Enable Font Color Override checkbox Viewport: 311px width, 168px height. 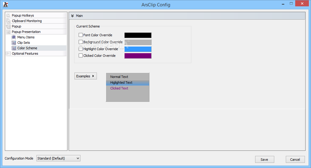80,35
